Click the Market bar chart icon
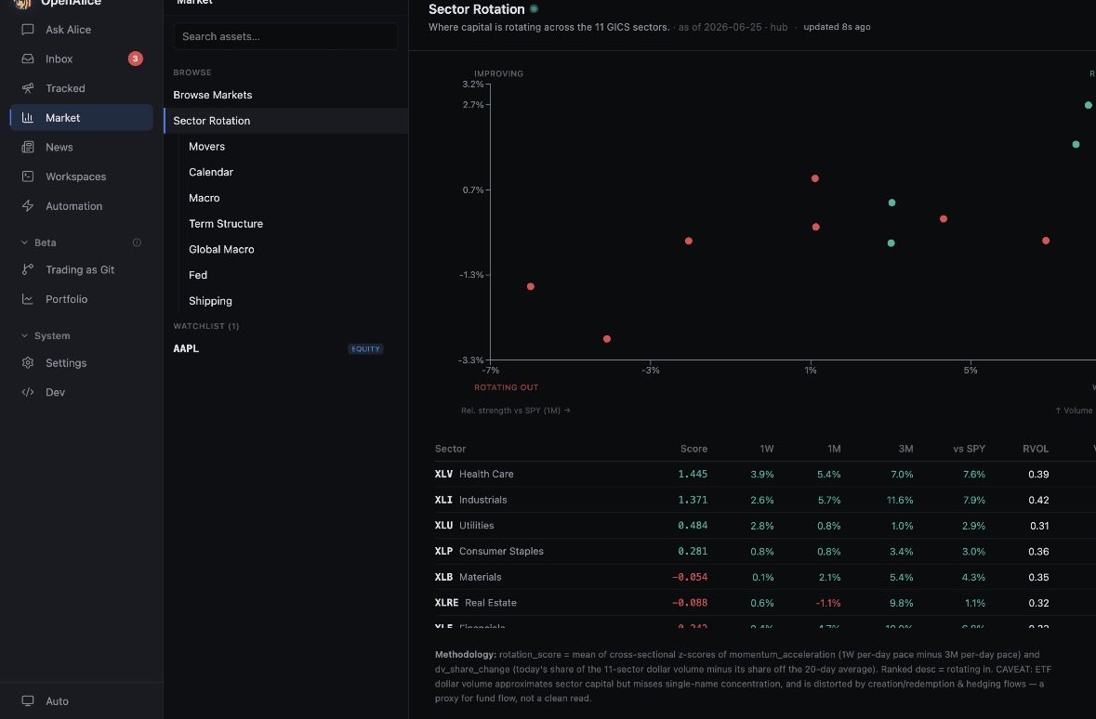1096x719 pixels. tap(28, 117)
